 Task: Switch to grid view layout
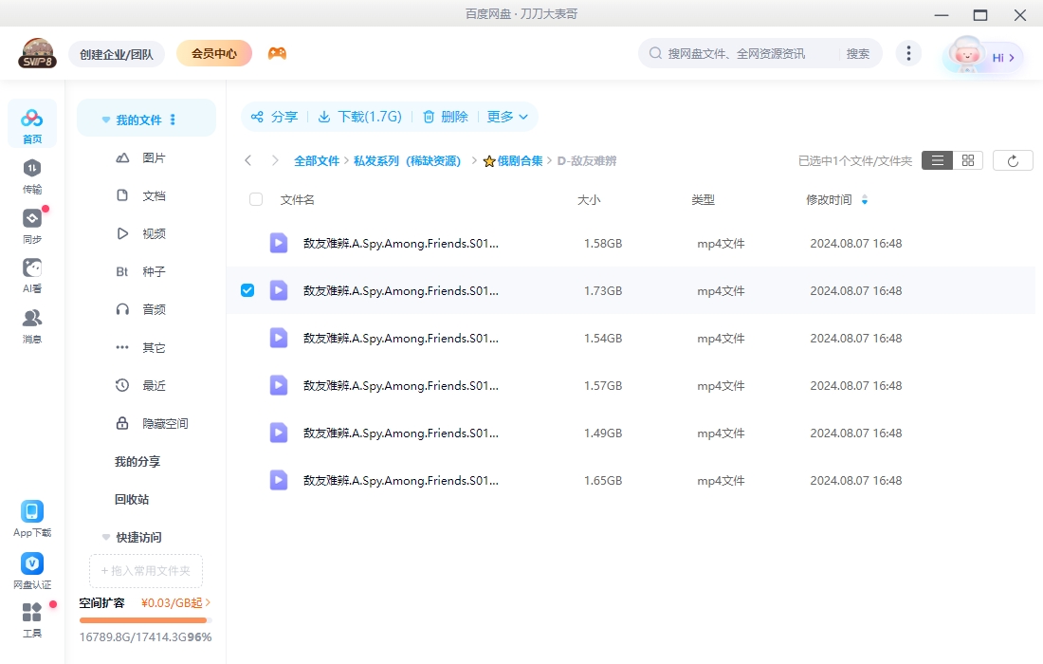967,159
